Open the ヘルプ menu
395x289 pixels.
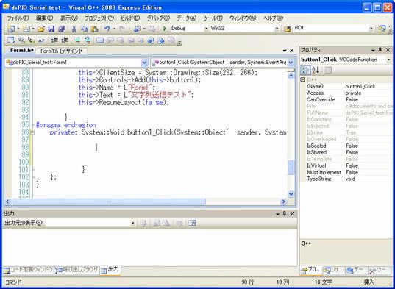coord(273,18)
